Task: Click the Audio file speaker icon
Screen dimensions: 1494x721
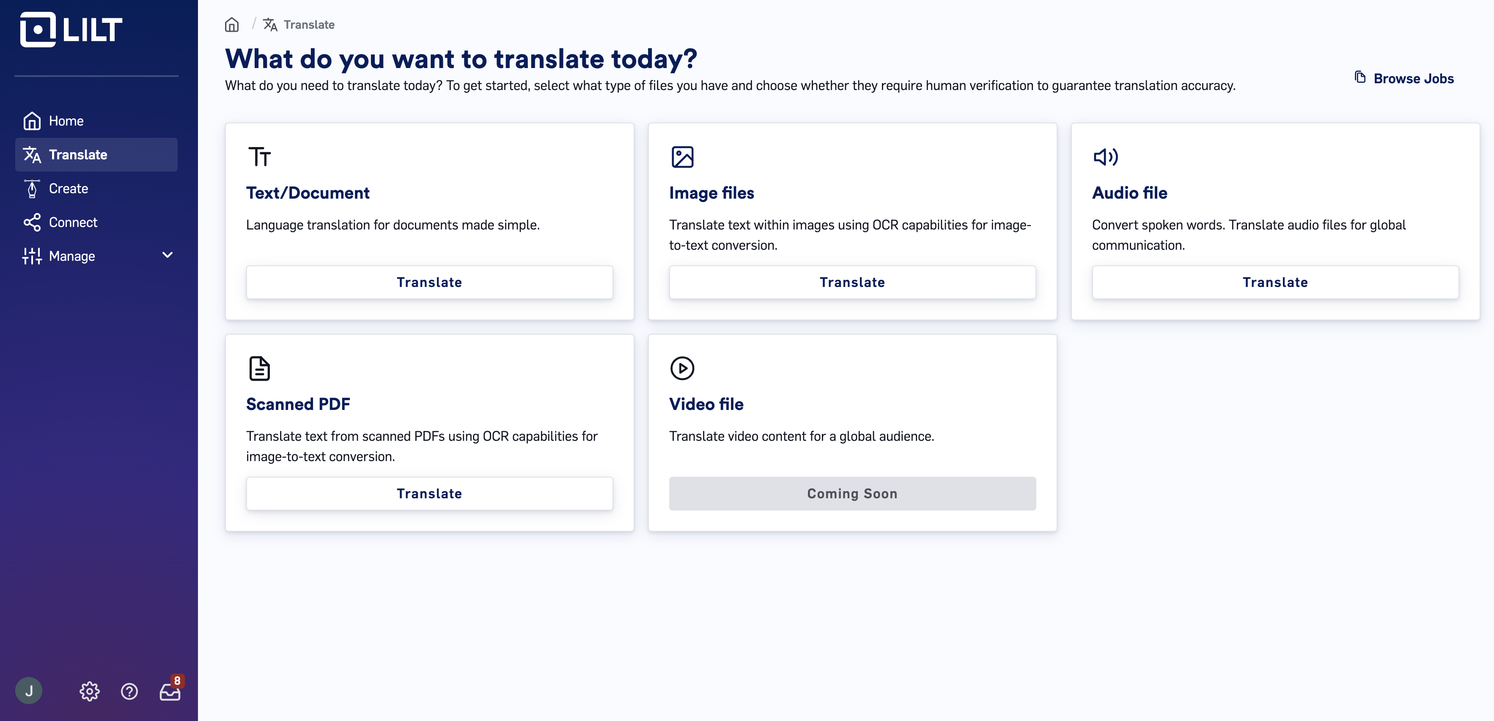Action: tap(1105, 156)
